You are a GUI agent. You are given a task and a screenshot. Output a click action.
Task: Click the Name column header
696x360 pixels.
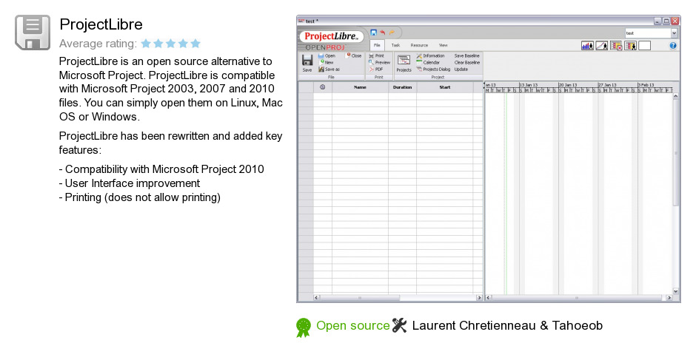click(360, 87)
